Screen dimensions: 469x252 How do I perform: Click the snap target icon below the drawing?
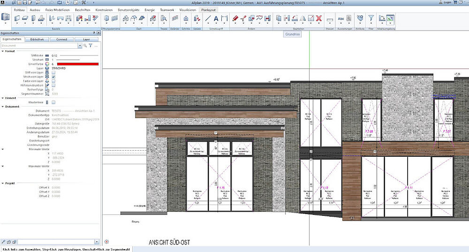tap(107, 242)
